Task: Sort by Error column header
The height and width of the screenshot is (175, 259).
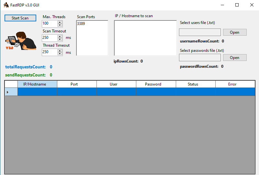Action: point(235,84)
